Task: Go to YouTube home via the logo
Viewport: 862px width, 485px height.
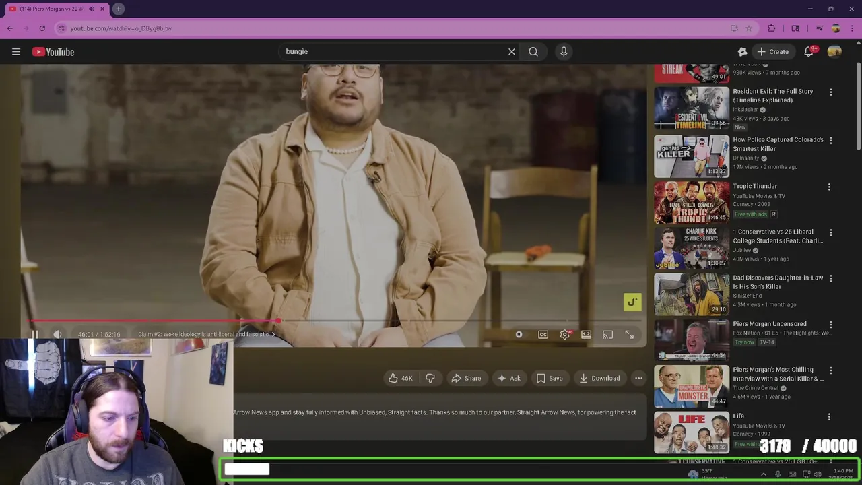Action: 53,52
